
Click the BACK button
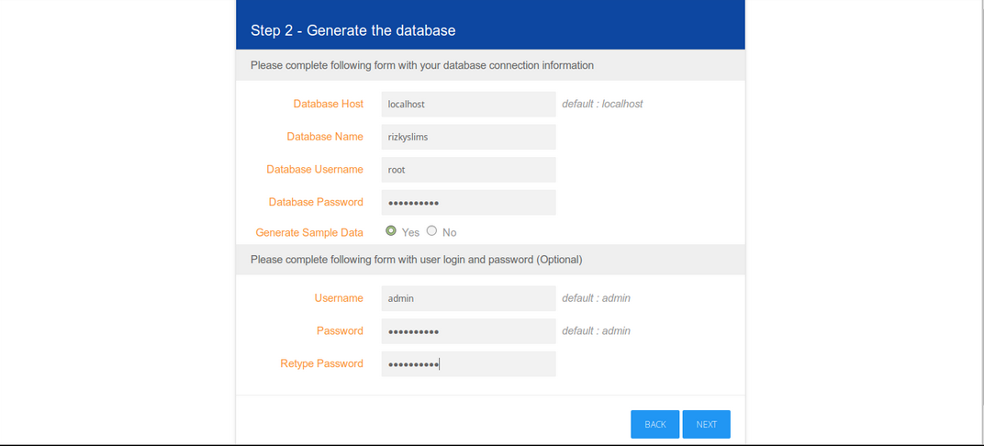654,424
